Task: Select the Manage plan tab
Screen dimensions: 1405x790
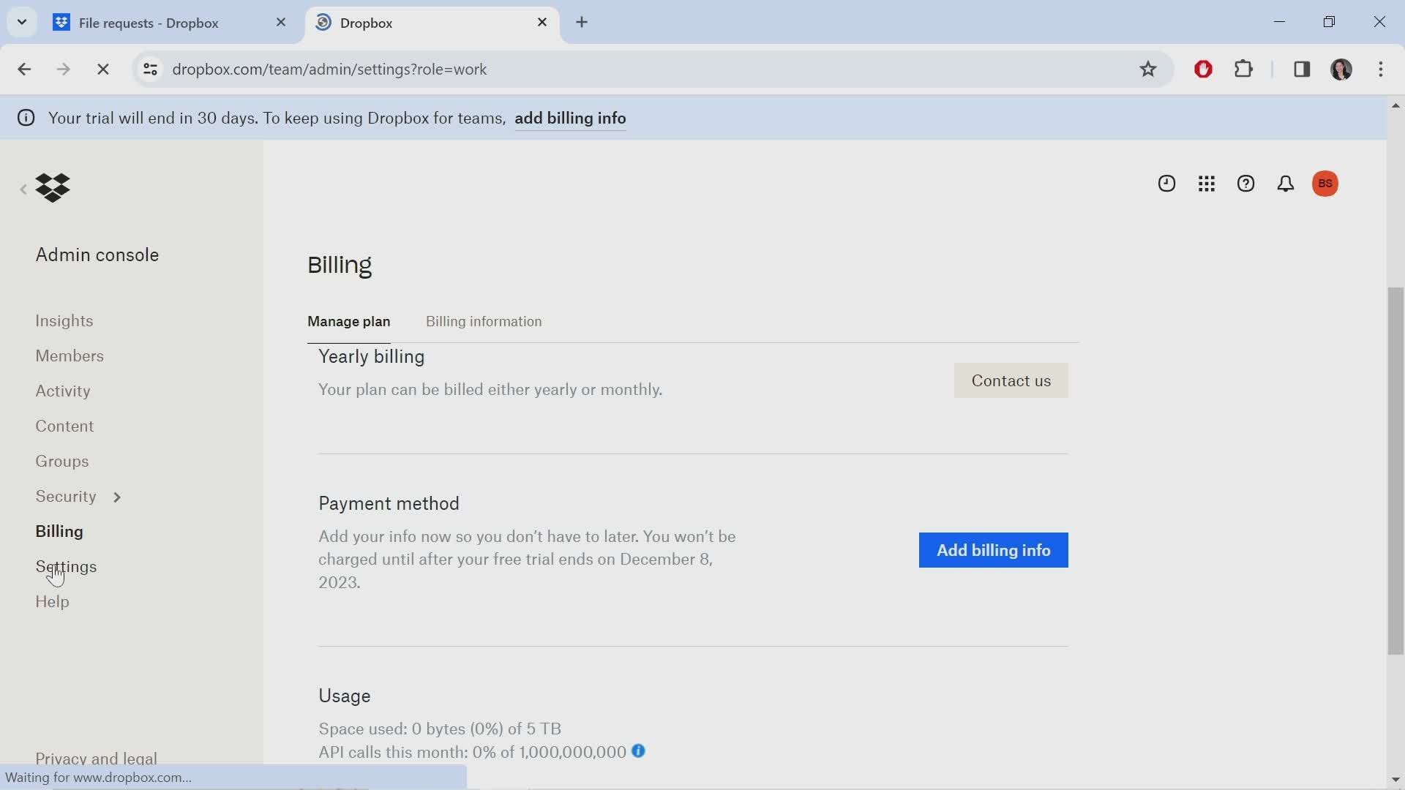Action: click(348, 321)
